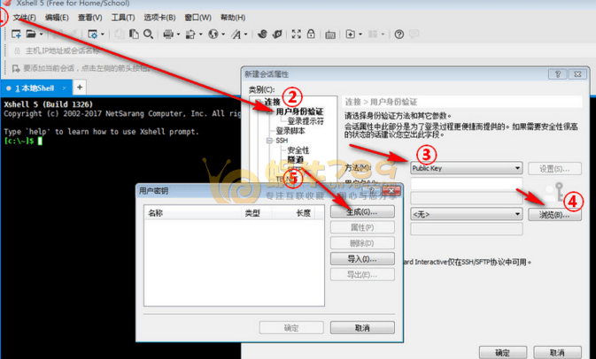Click the globe Encoding icon in toolbar
This screenshot has width=596, height=359.
coord(213,34)
